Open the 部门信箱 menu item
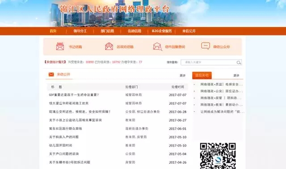This screenshot has width=286, height=169. pyautogui.click(x=107, y=31)
